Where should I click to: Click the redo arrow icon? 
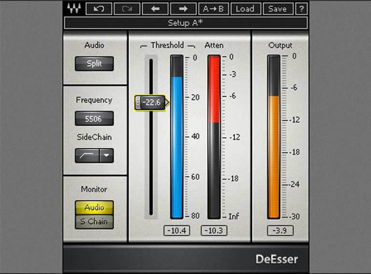pyautogui.click(x=128, y=9)
